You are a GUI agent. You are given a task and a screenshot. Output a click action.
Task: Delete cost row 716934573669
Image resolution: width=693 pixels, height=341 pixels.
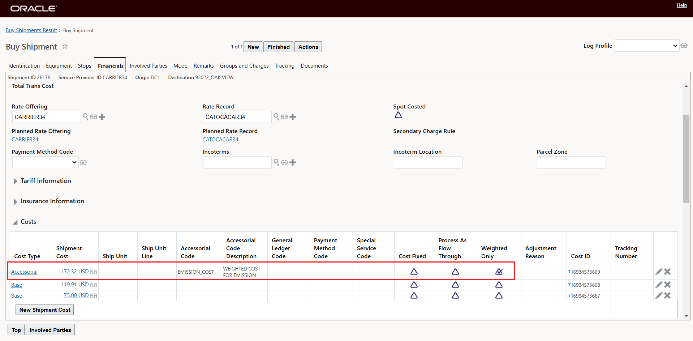pos(667,272)
